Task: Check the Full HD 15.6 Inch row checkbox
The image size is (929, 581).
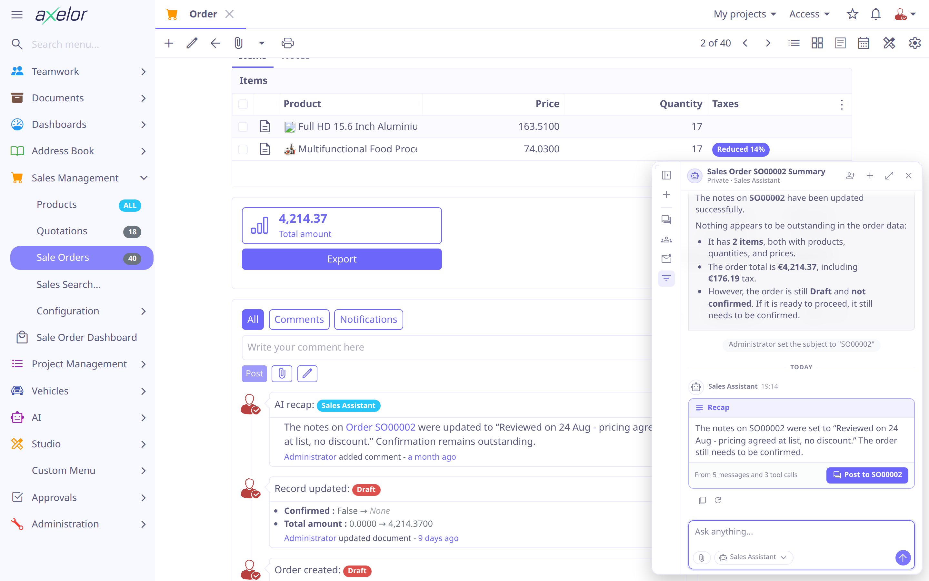Action: tap(243, 127)
